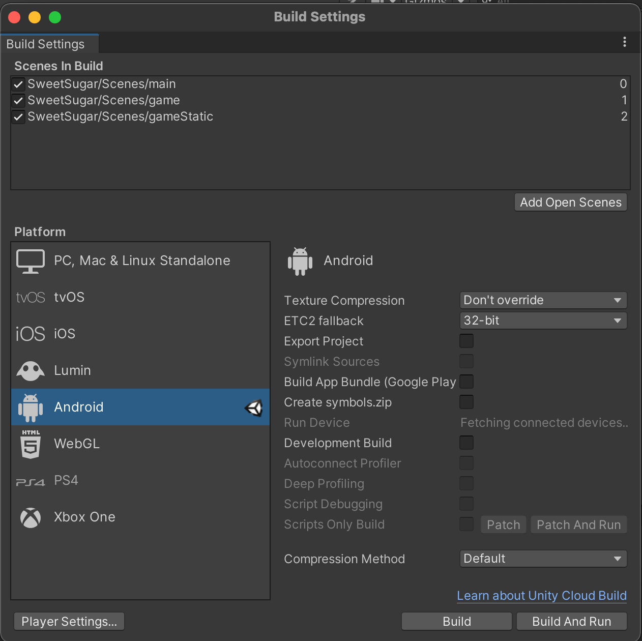
Task: Enable Build App Bundle (Google Play) checkbox
Action: 466,382
